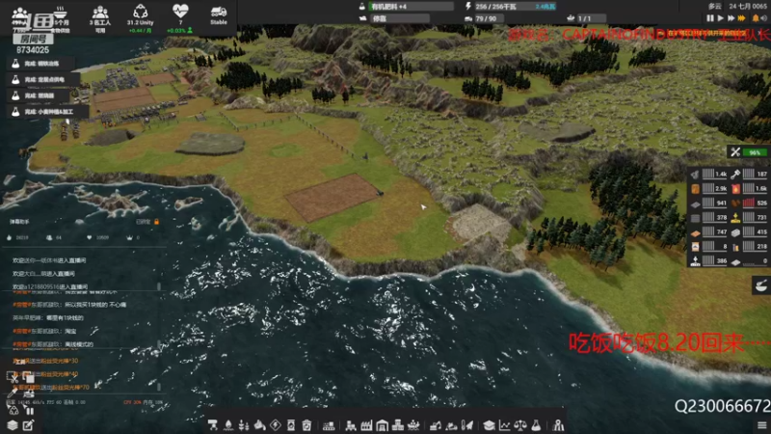Click the ships 1/1 indicator

(x=585, y=18)
